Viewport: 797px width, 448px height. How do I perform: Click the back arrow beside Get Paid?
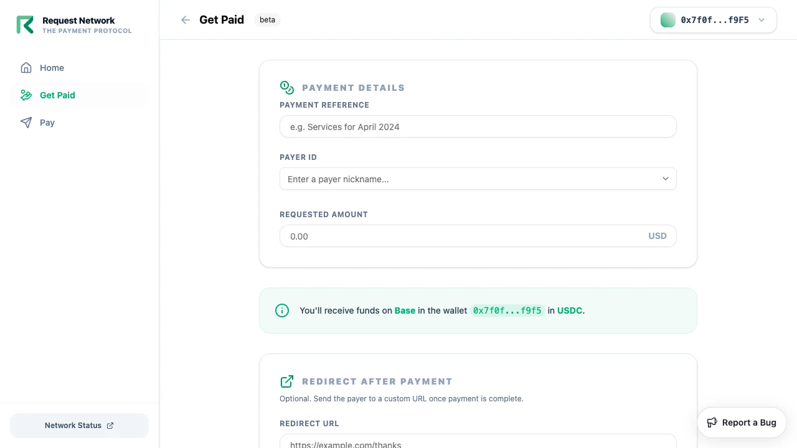pos(186,20)
